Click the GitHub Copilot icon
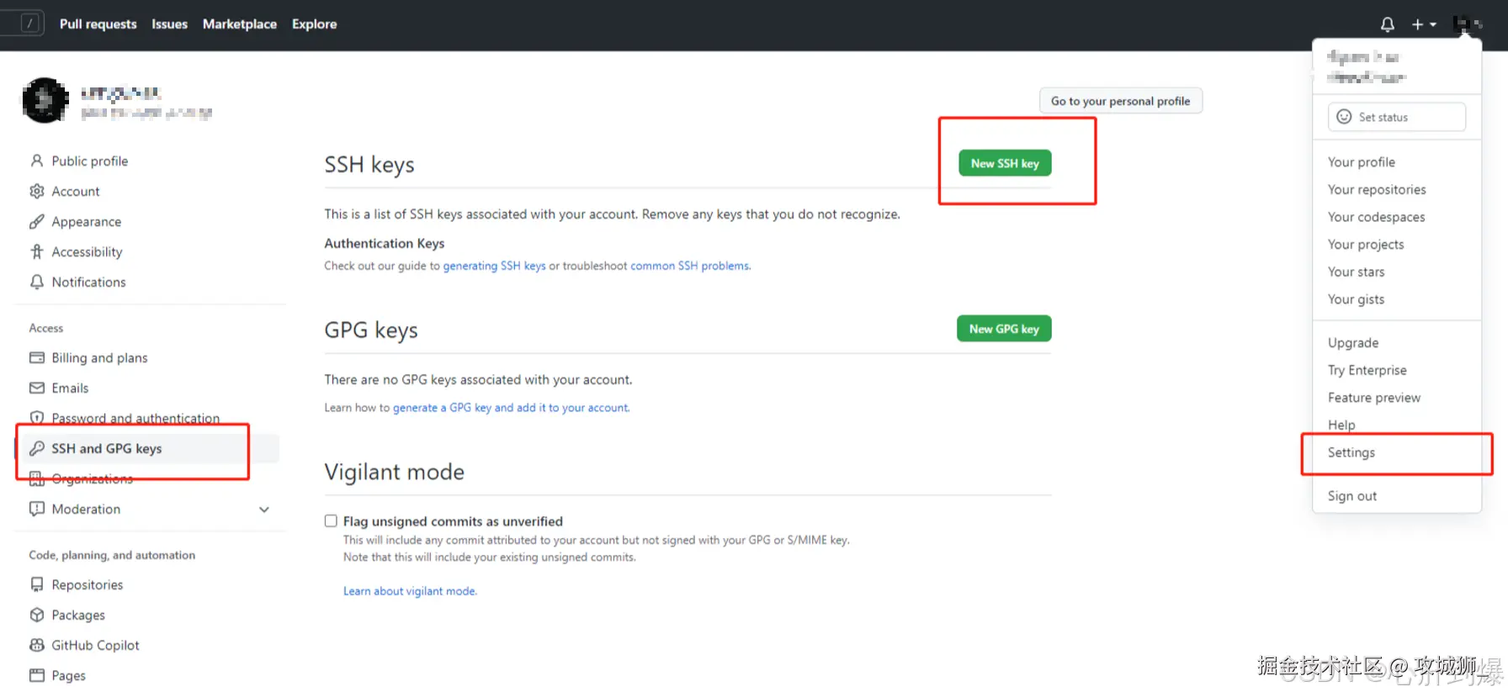Viewport: 1508px width, 697px height. coord(37,646)
